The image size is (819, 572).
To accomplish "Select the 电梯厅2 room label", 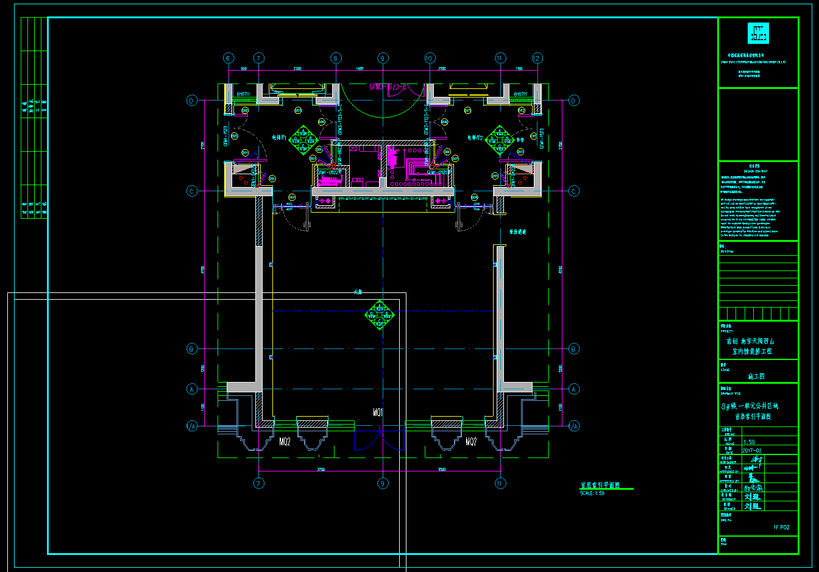I will point(475,138).
